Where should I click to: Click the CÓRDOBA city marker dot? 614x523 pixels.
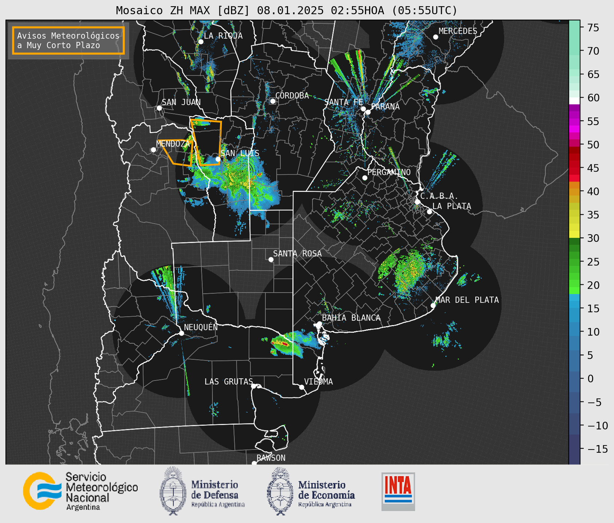click(273, 101)
